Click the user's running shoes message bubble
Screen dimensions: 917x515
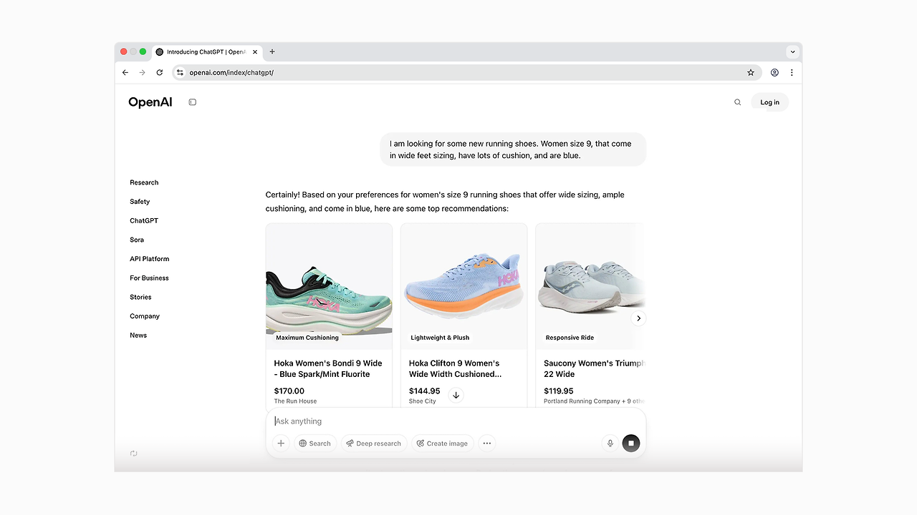(513, 149)
